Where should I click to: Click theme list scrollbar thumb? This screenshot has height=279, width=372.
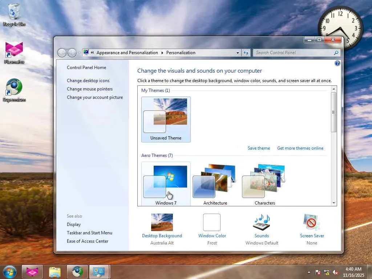coord(333,112)
